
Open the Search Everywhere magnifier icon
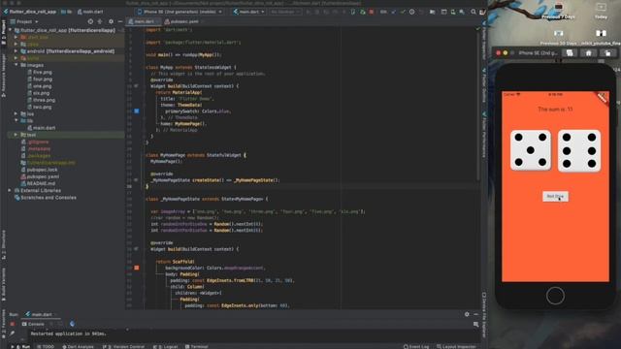(474, 12)
